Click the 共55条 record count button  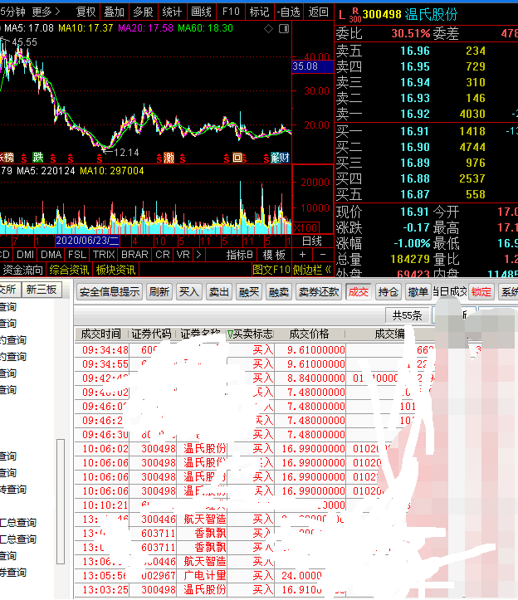pyautogui.click(x=407, y=315)
